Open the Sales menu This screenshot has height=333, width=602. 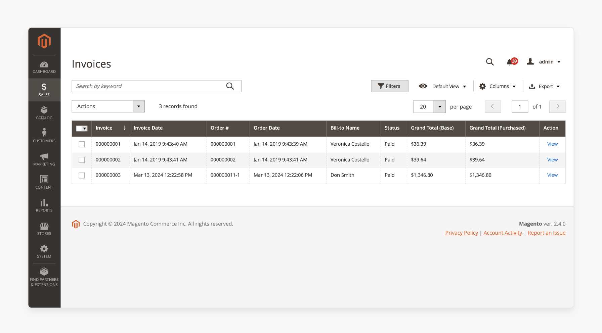coord(44,90)
